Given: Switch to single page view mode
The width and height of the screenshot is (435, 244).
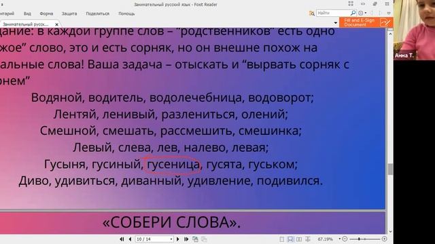Looking at the screenshot, I should pyautogui.click(x=282, y=239).
